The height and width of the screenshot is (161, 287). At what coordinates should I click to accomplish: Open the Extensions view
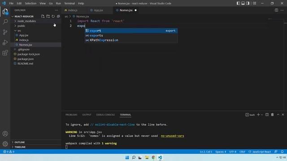(x=5, y=53)
